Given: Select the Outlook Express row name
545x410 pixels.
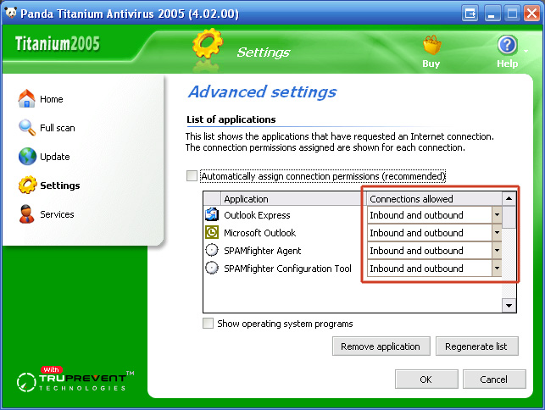Looking at the screenshot, I should coord(257,215).
